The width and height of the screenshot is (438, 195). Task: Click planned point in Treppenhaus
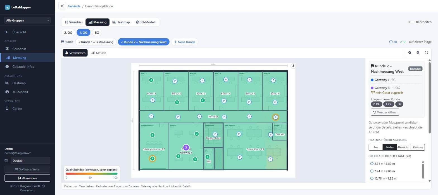(215, 134)
